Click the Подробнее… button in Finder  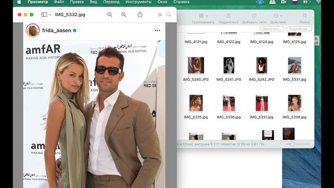tap(299, 29)
